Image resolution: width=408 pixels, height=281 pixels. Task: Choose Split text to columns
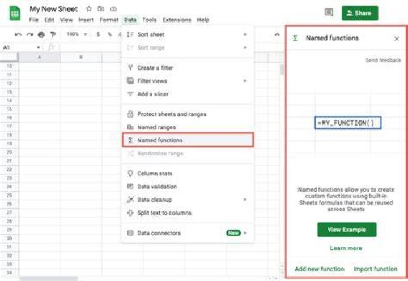pyautogui.click(x=188, y=213)
